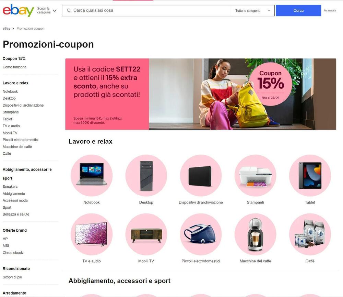Focus the Cerca qualsiasi cosa search field

click(x=146, y=11)
